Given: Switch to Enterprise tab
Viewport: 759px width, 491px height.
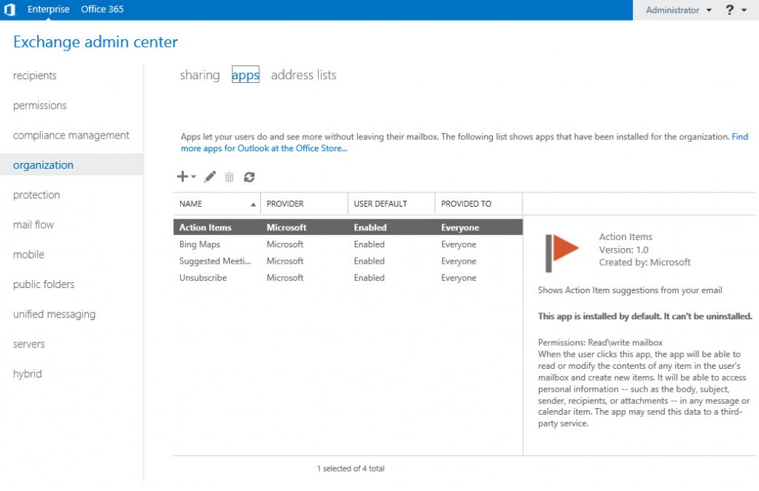Looking at the screenshot, I should click(48, 9).
